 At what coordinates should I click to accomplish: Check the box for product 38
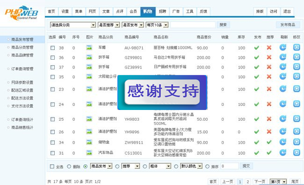52,48
